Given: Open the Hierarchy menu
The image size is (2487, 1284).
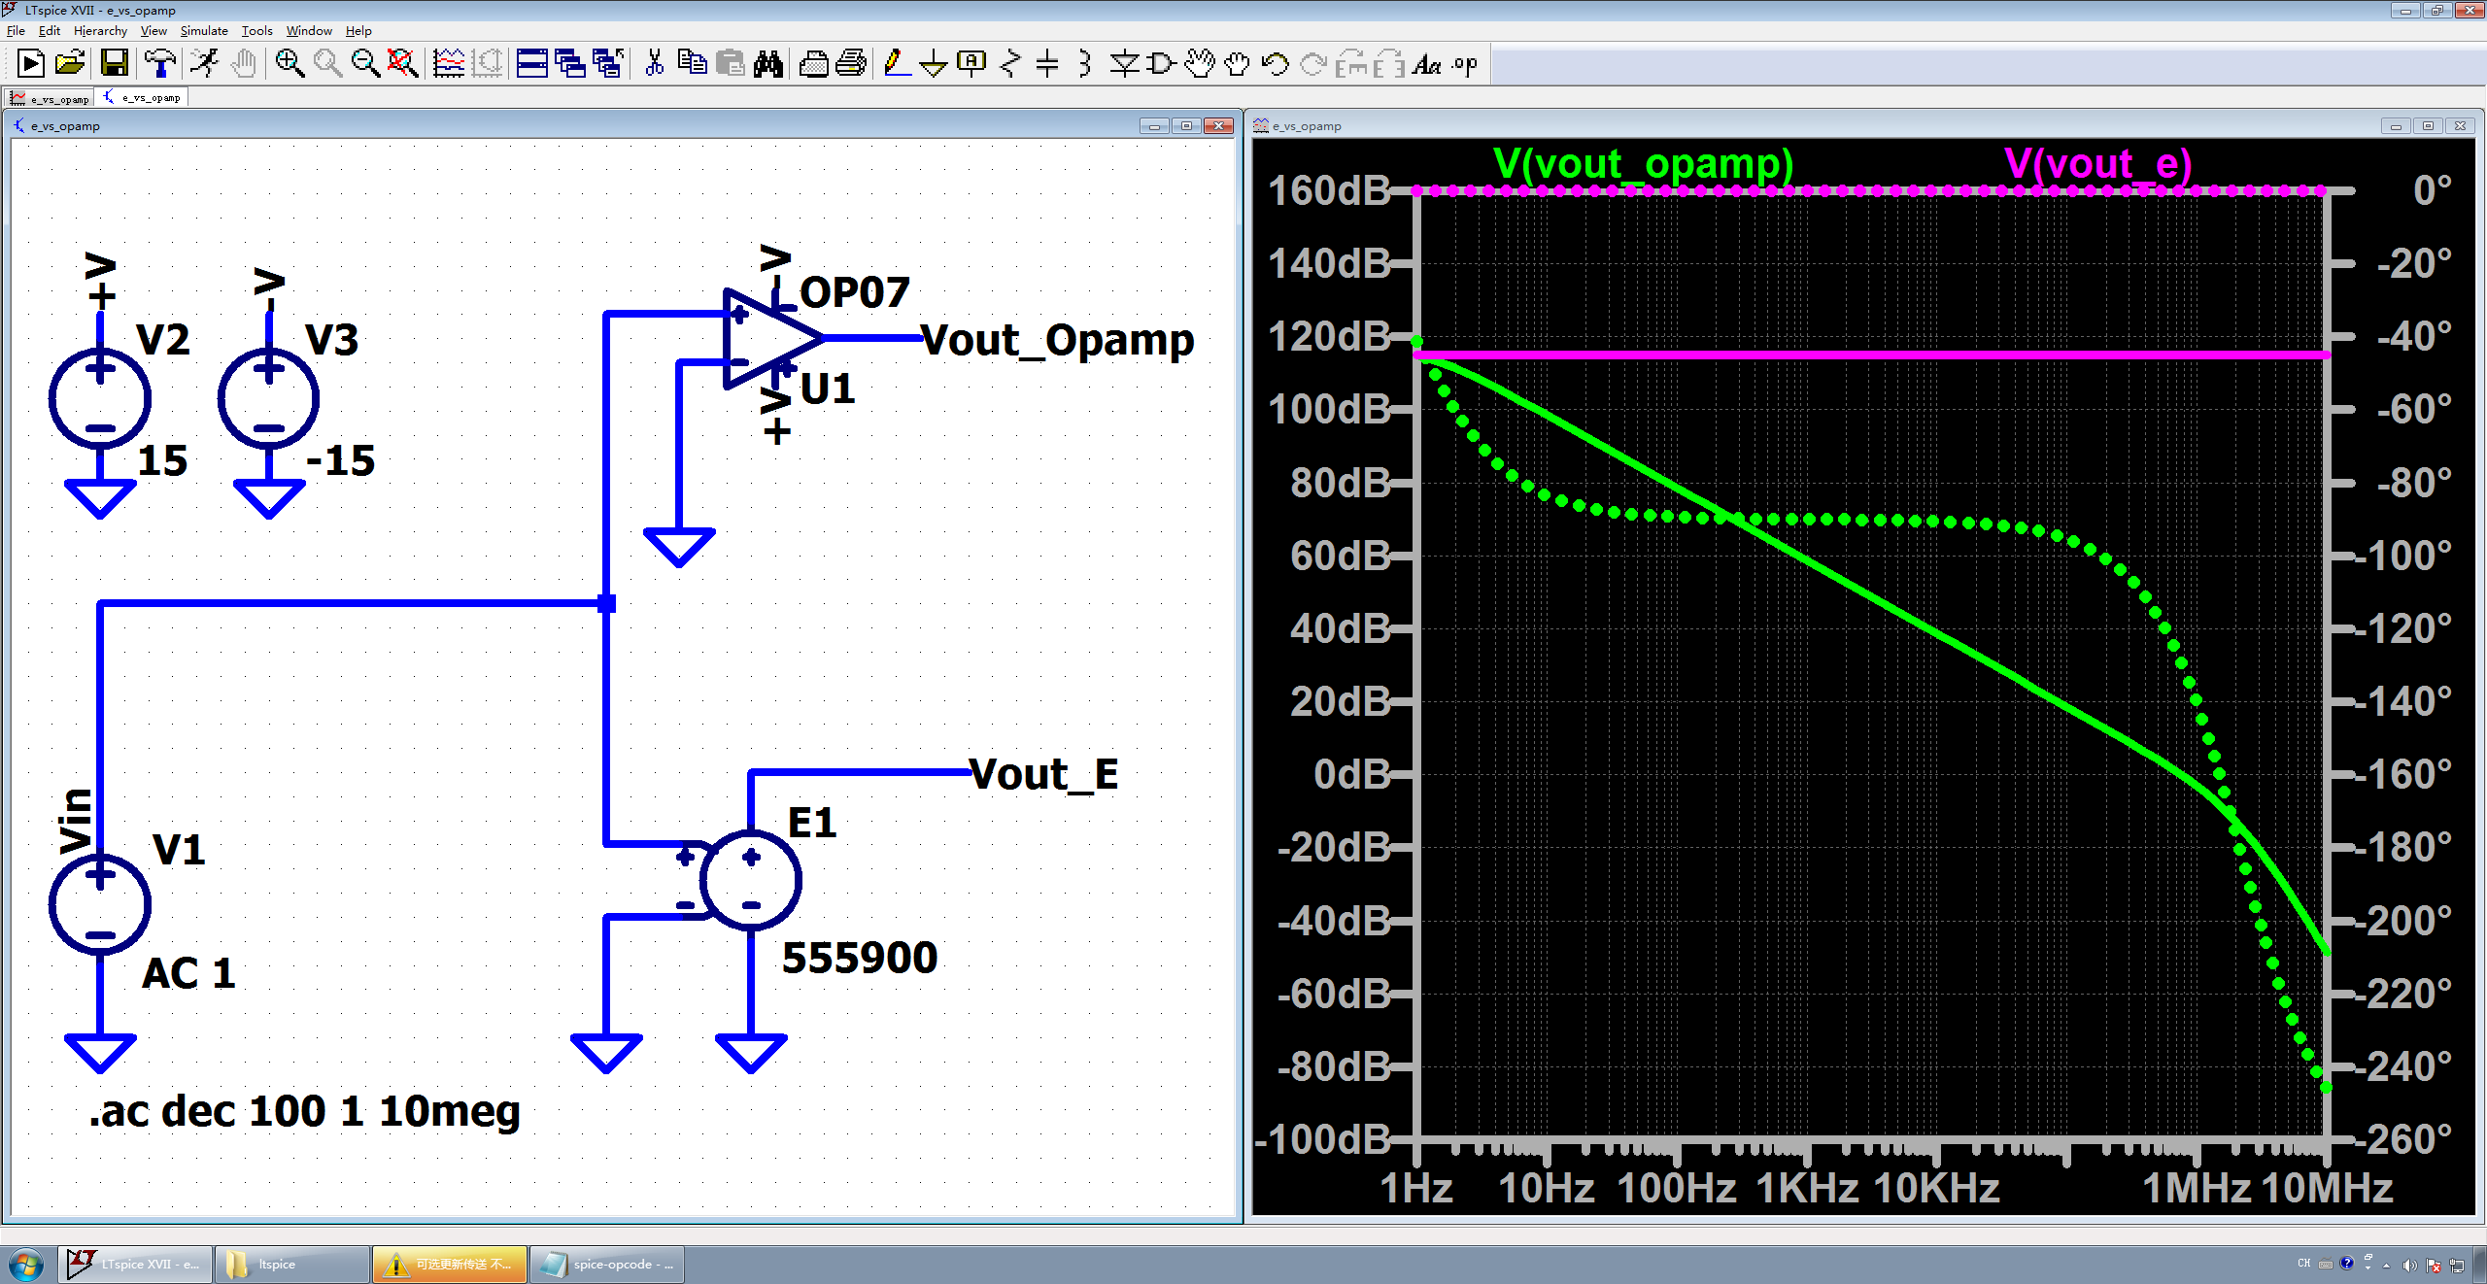Looking at the screenshot, I should click(x=100, y=31).
